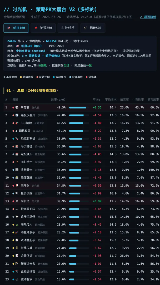Click the scissors icon beside 止损纪律官
The width and height of the screenshot is (160, 285).
tap(17, 271)
